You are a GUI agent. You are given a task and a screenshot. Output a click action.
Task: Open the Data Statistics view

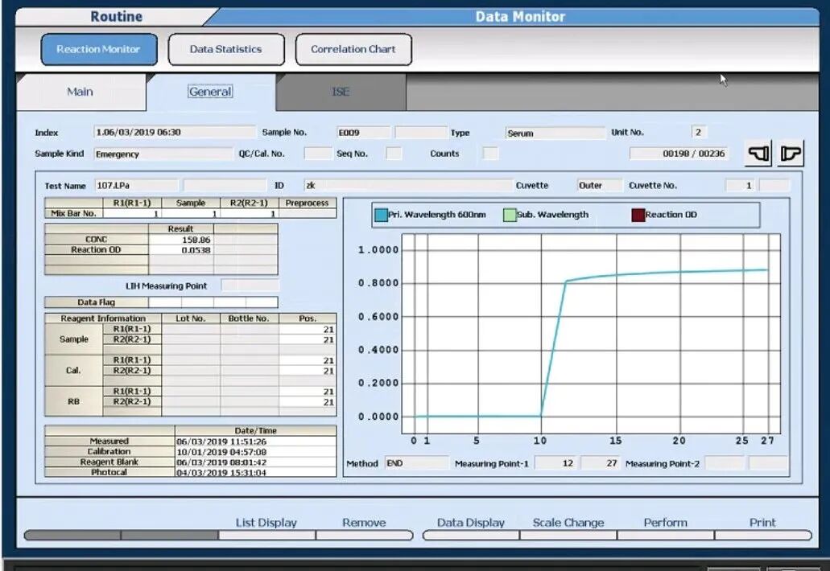(226, 50)
